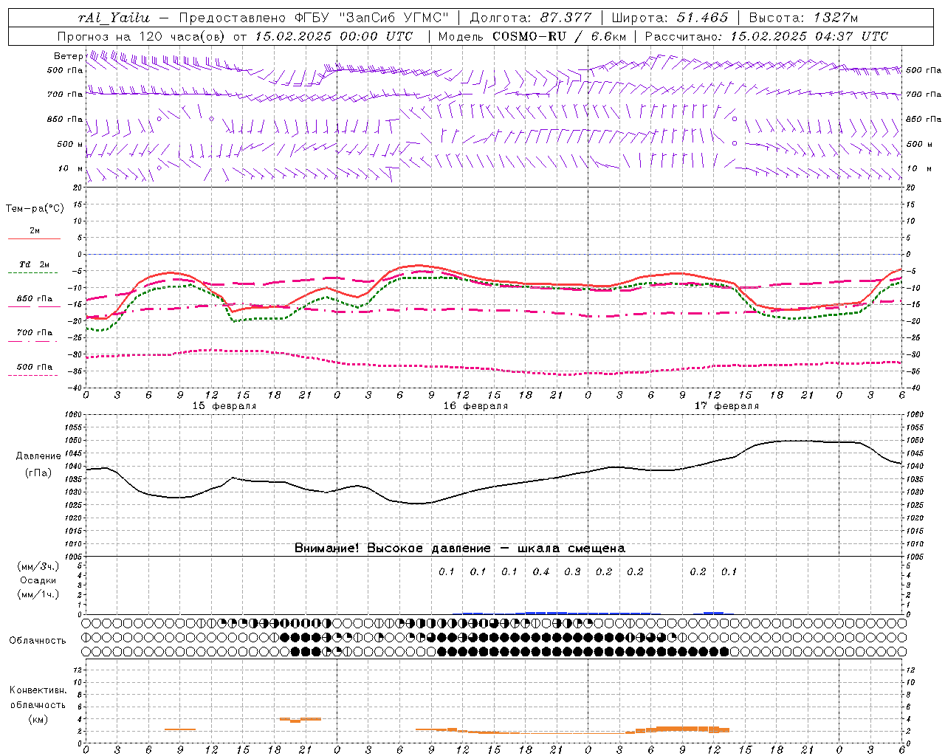Click the 500 гПа temperature legend label
The height and width of the screenshot is (756, 945).
point(35,367)
